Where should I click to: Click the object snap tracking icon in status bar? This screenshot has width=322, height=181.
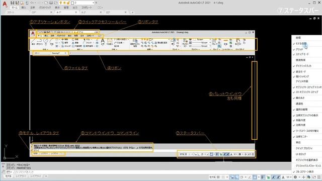tap(250, 177)
